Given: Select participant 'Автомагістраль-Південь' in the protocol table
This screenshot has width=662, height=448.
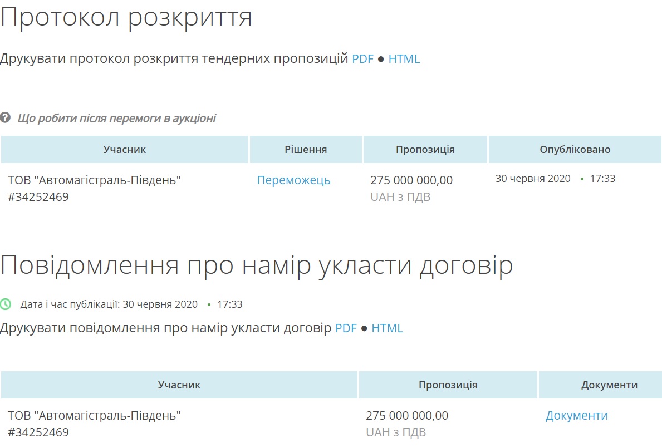Looking at the screenshot, I should (x=94, y=180).
